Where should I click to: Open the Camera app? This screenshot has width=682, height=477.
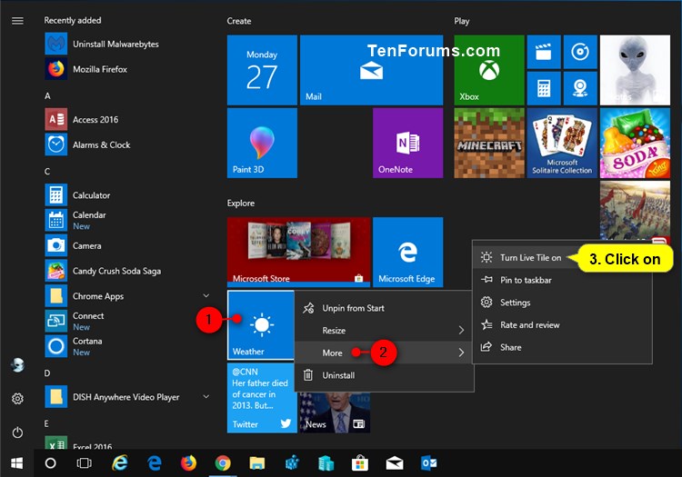click(127, 245)
